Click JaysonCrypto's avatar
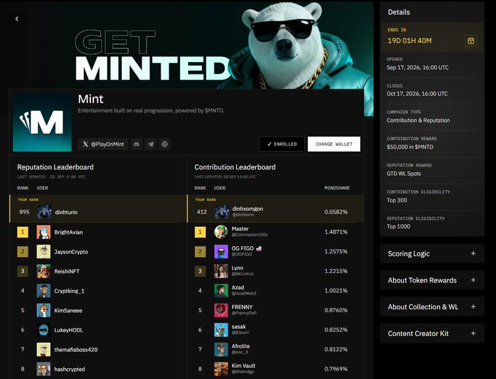This screenshot has width=496, height=379. [x=43, y=252]
